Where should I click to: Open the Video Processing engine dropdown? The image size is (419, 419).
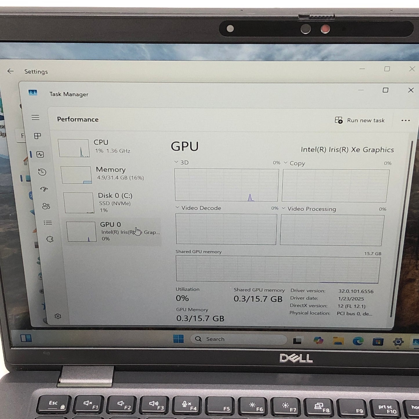tap(284, 208)
